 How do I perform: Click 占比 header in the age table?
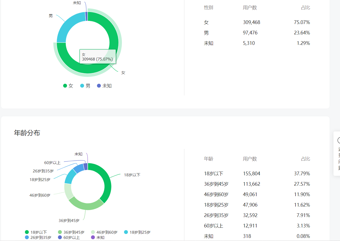(x=305, y=159)
